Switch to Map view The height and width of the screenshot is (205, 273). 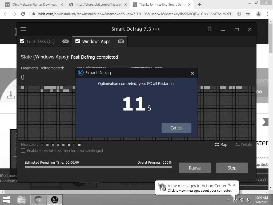click(221, 145)
